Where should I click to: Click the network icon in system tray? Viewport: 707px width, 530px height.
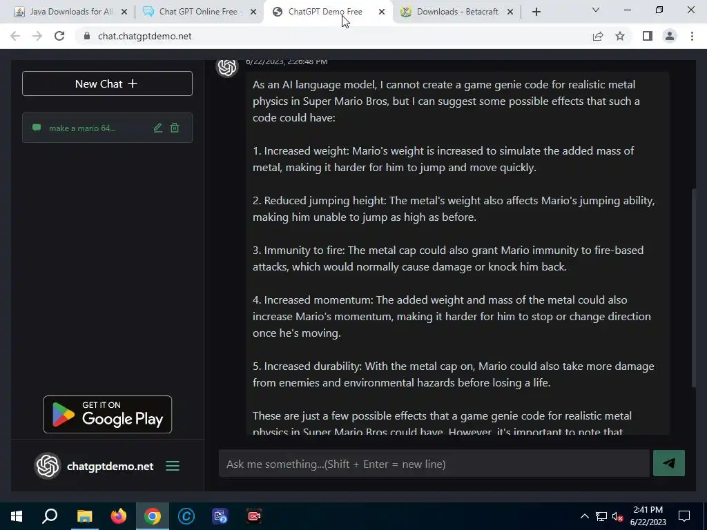click(x=601, y=516)
